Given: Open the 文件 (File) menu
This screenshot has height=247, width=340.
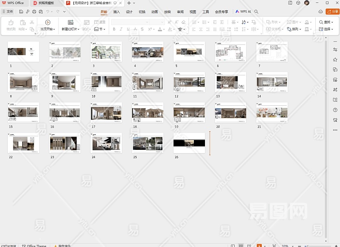Looking at the screenshot, I should 7,12.
